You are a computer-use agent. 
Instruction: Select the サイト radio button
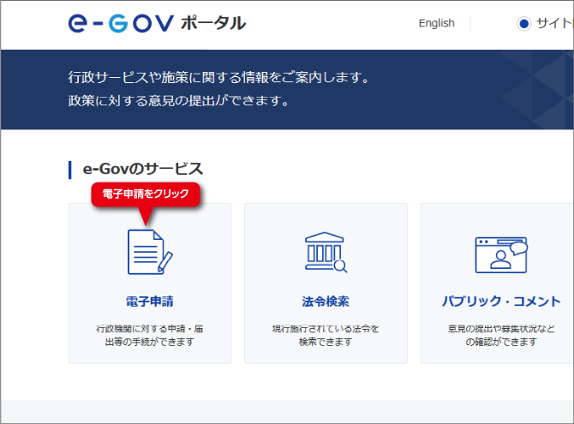pyautogui.click(x=523, y=24)
